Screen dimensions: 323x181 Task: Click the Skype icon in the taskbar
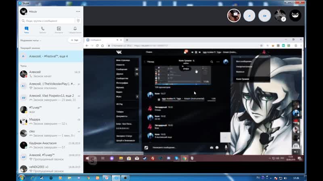[x=117, y=177]
